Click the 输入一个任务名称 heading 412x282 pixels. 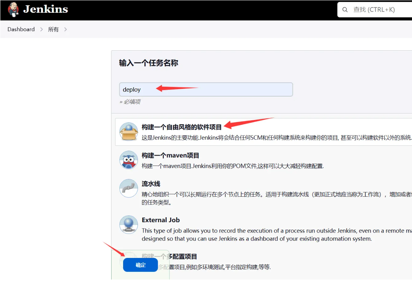[x=149, y=63]
